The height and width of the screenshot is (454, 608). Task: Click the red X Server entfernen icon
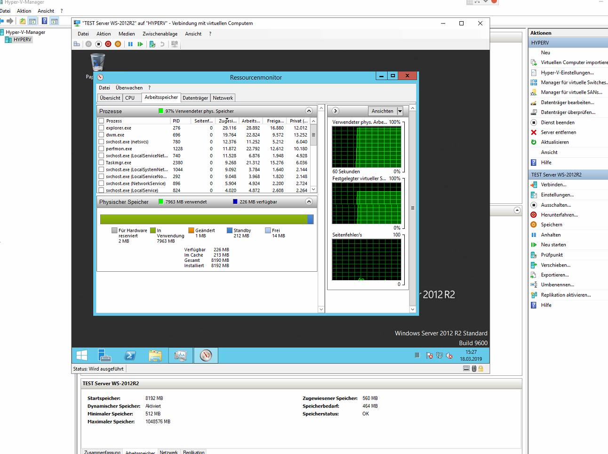click(534, 132)
